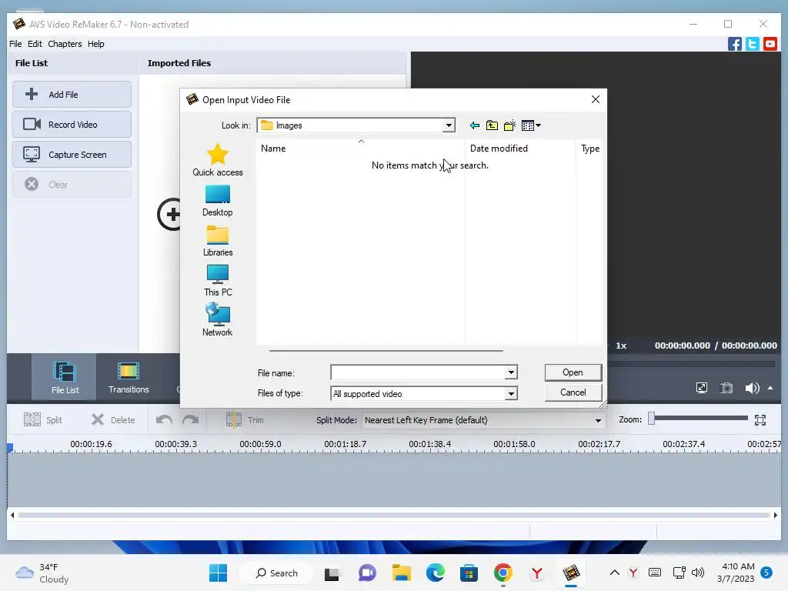Image resolution: width=788 pixels, height=591 pixels.
Task: Expand the volume level arrow
Action: click(x=770, y=388)
